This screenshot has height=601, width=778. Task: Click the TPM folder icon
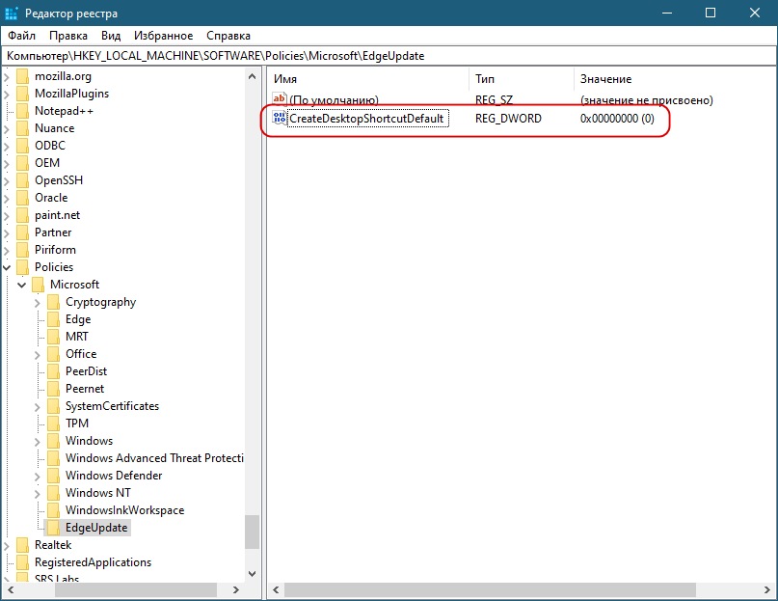pyautogui.click(x=54, y=423)
